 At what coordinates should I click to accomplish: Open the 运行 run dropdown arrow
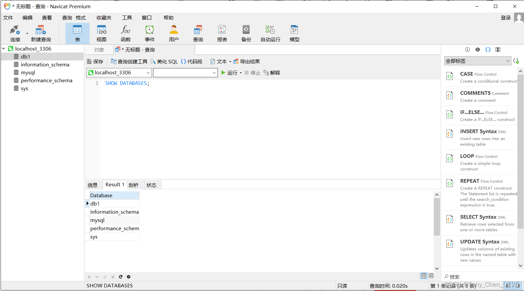click(x=241, y=73)
